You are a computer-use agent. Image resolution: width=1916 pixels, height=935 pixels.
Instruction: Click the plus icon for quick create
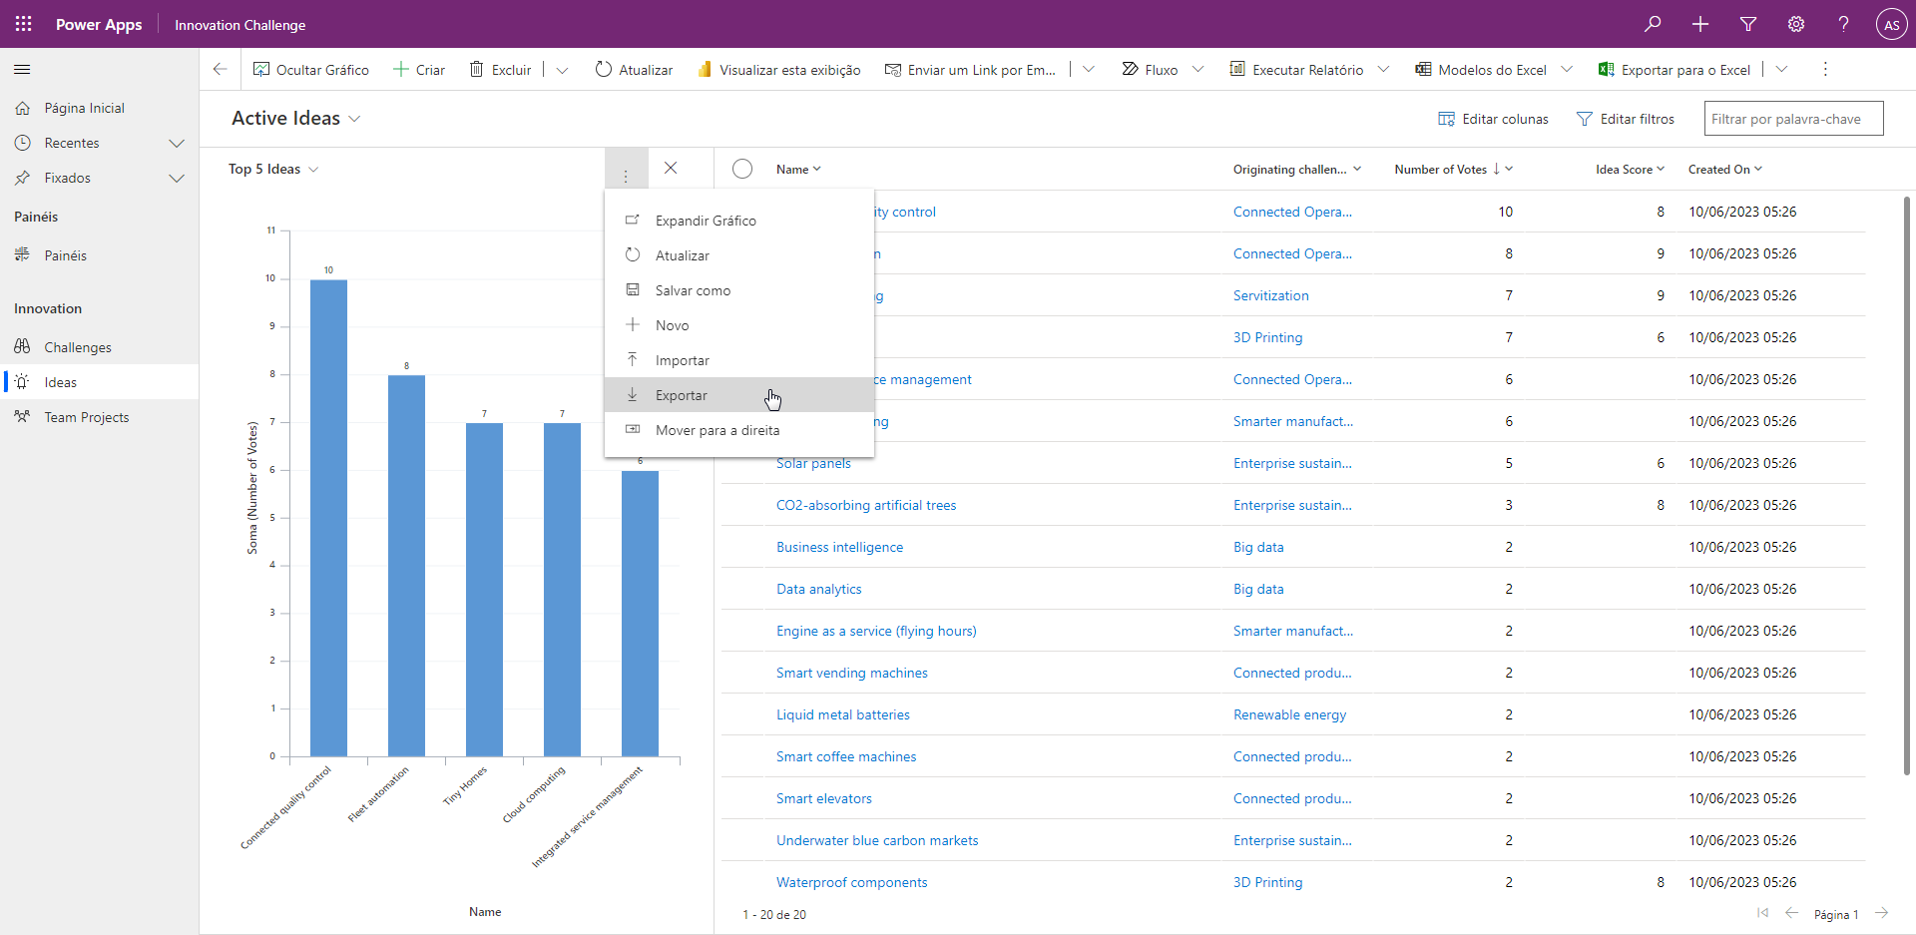tap(1700, 24)
